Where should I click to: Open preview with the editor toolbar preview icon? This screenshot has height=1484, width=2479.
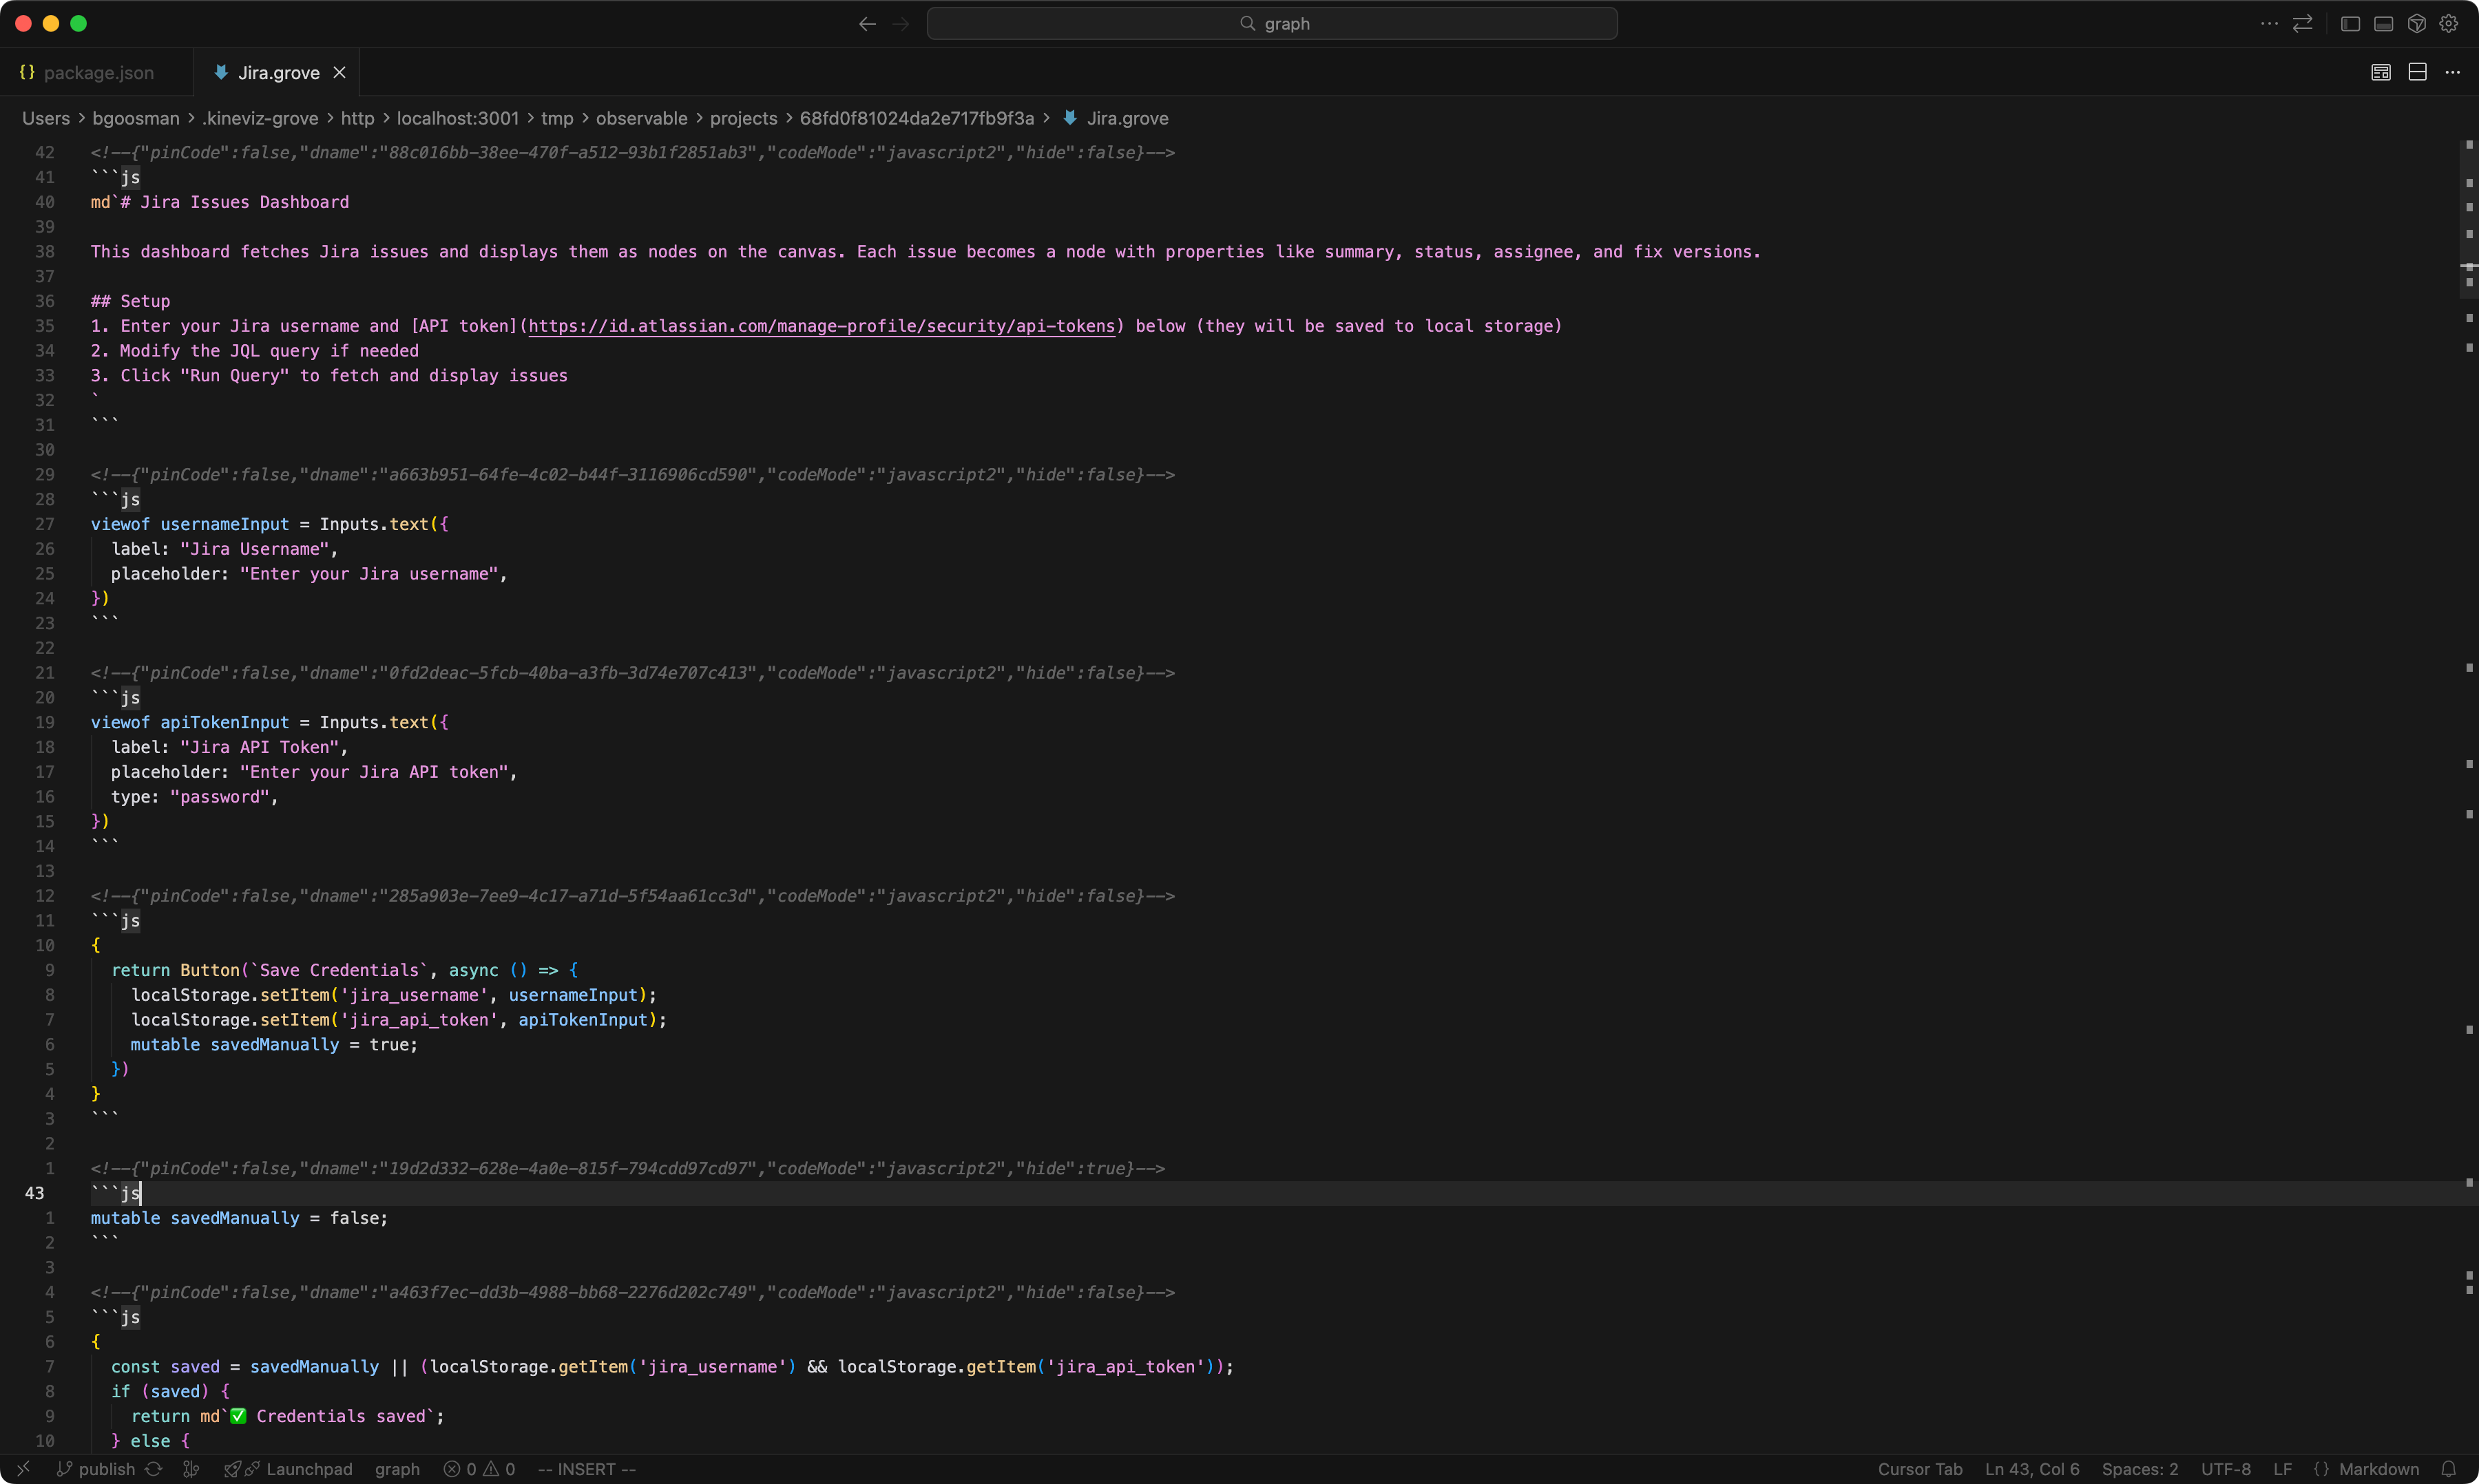[x=2381, y=72]
